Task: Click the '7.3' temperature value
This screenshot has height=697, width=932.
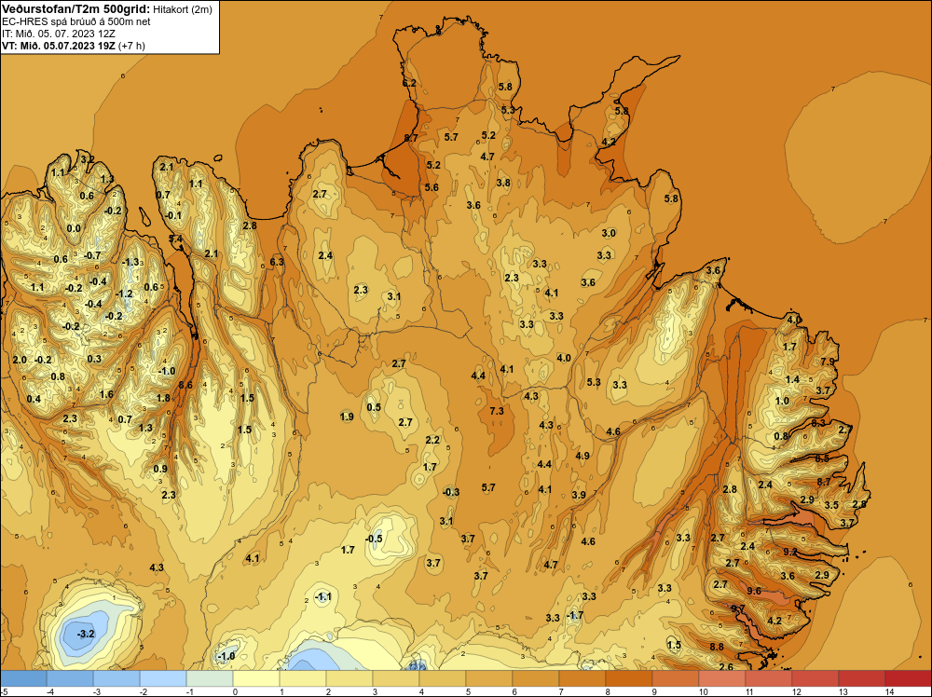Action: 497,411
